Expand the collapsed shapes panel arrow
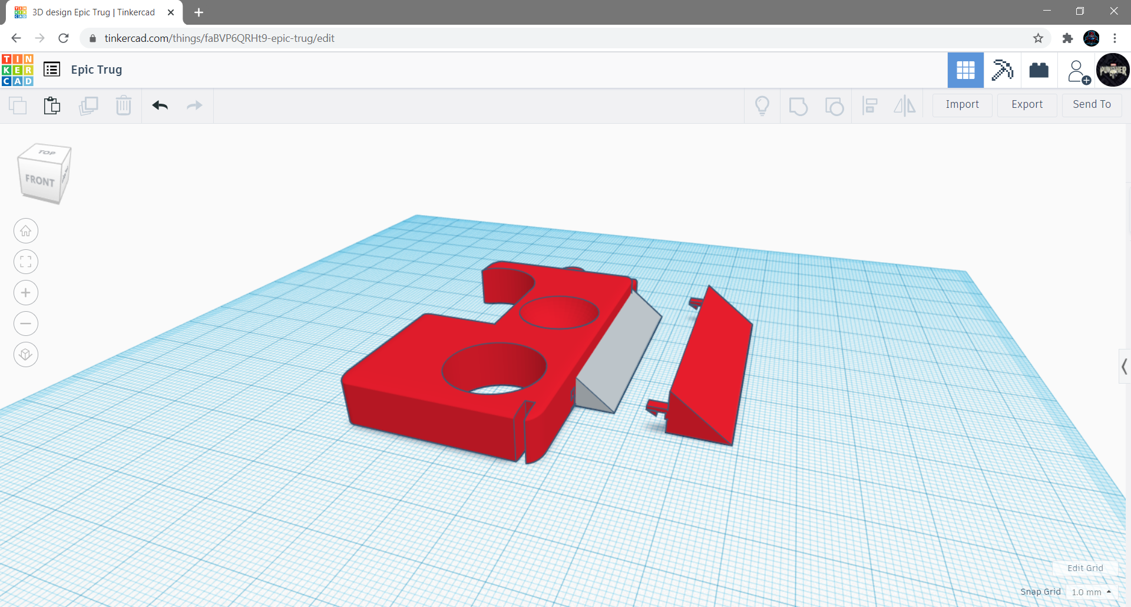The height and width of the screenshot is (607, 1131). [x=1125, y=367]
